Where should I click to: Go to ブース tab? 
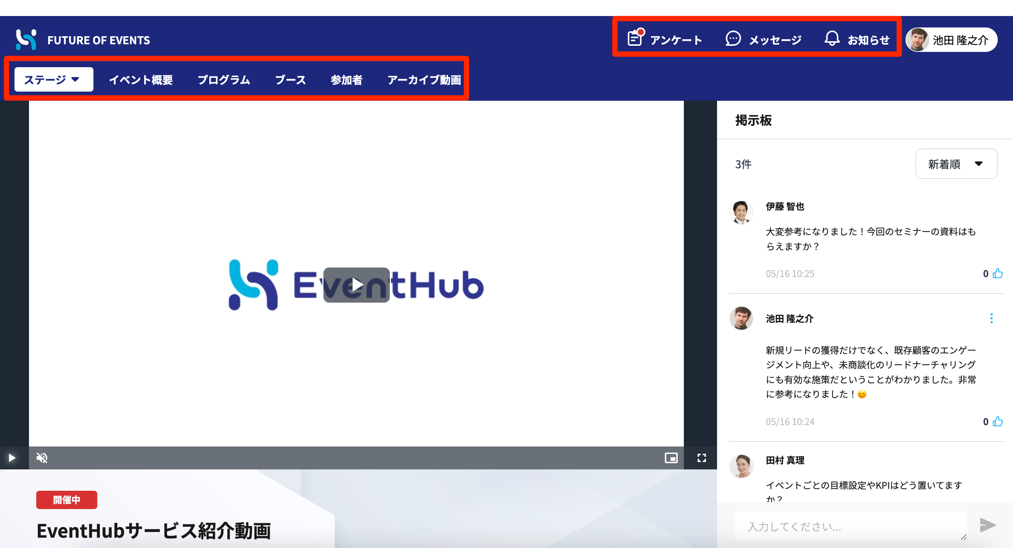click(290, 80)
